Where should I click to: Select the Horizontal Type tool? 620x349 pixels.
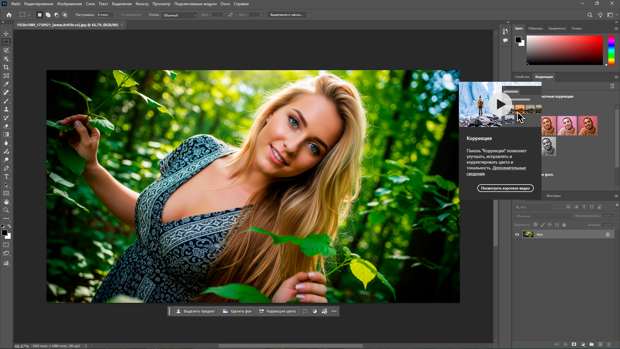[x=6, y=176]
